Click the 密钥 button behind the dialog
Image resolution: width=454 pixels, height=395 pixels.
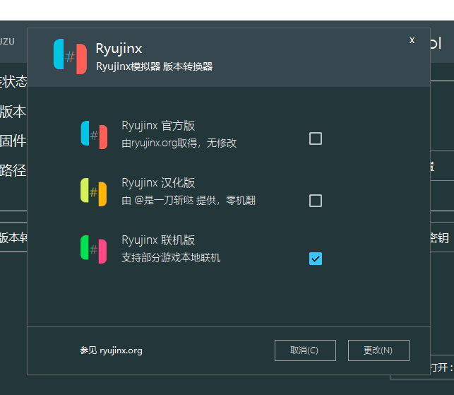click(x=439, y=238)
